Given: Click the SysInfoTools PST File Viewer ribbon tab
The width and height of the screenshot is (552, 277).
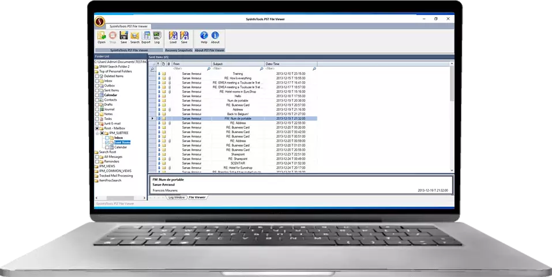Looking at the screenshot, I should pyautogui.click(x=129, y=26).
